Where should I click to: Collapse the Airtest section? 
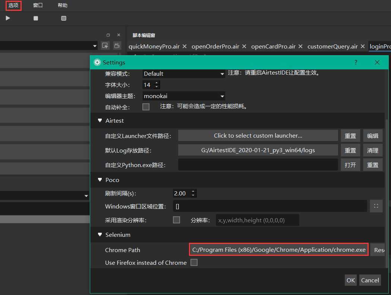[x=100, y=120]
